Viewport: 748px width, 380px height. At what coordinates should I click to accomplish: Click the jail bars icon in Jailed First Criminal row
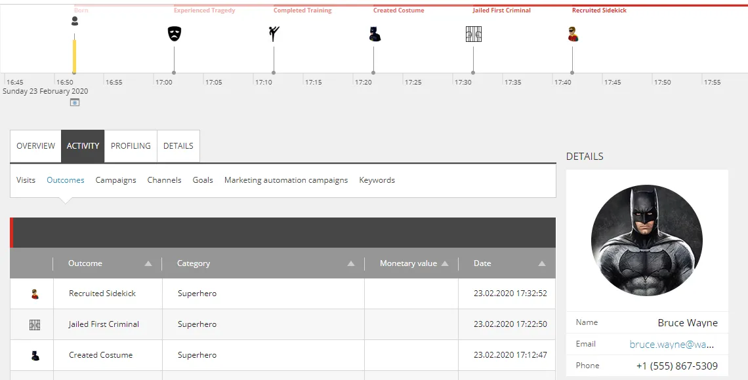coord(35,325)
